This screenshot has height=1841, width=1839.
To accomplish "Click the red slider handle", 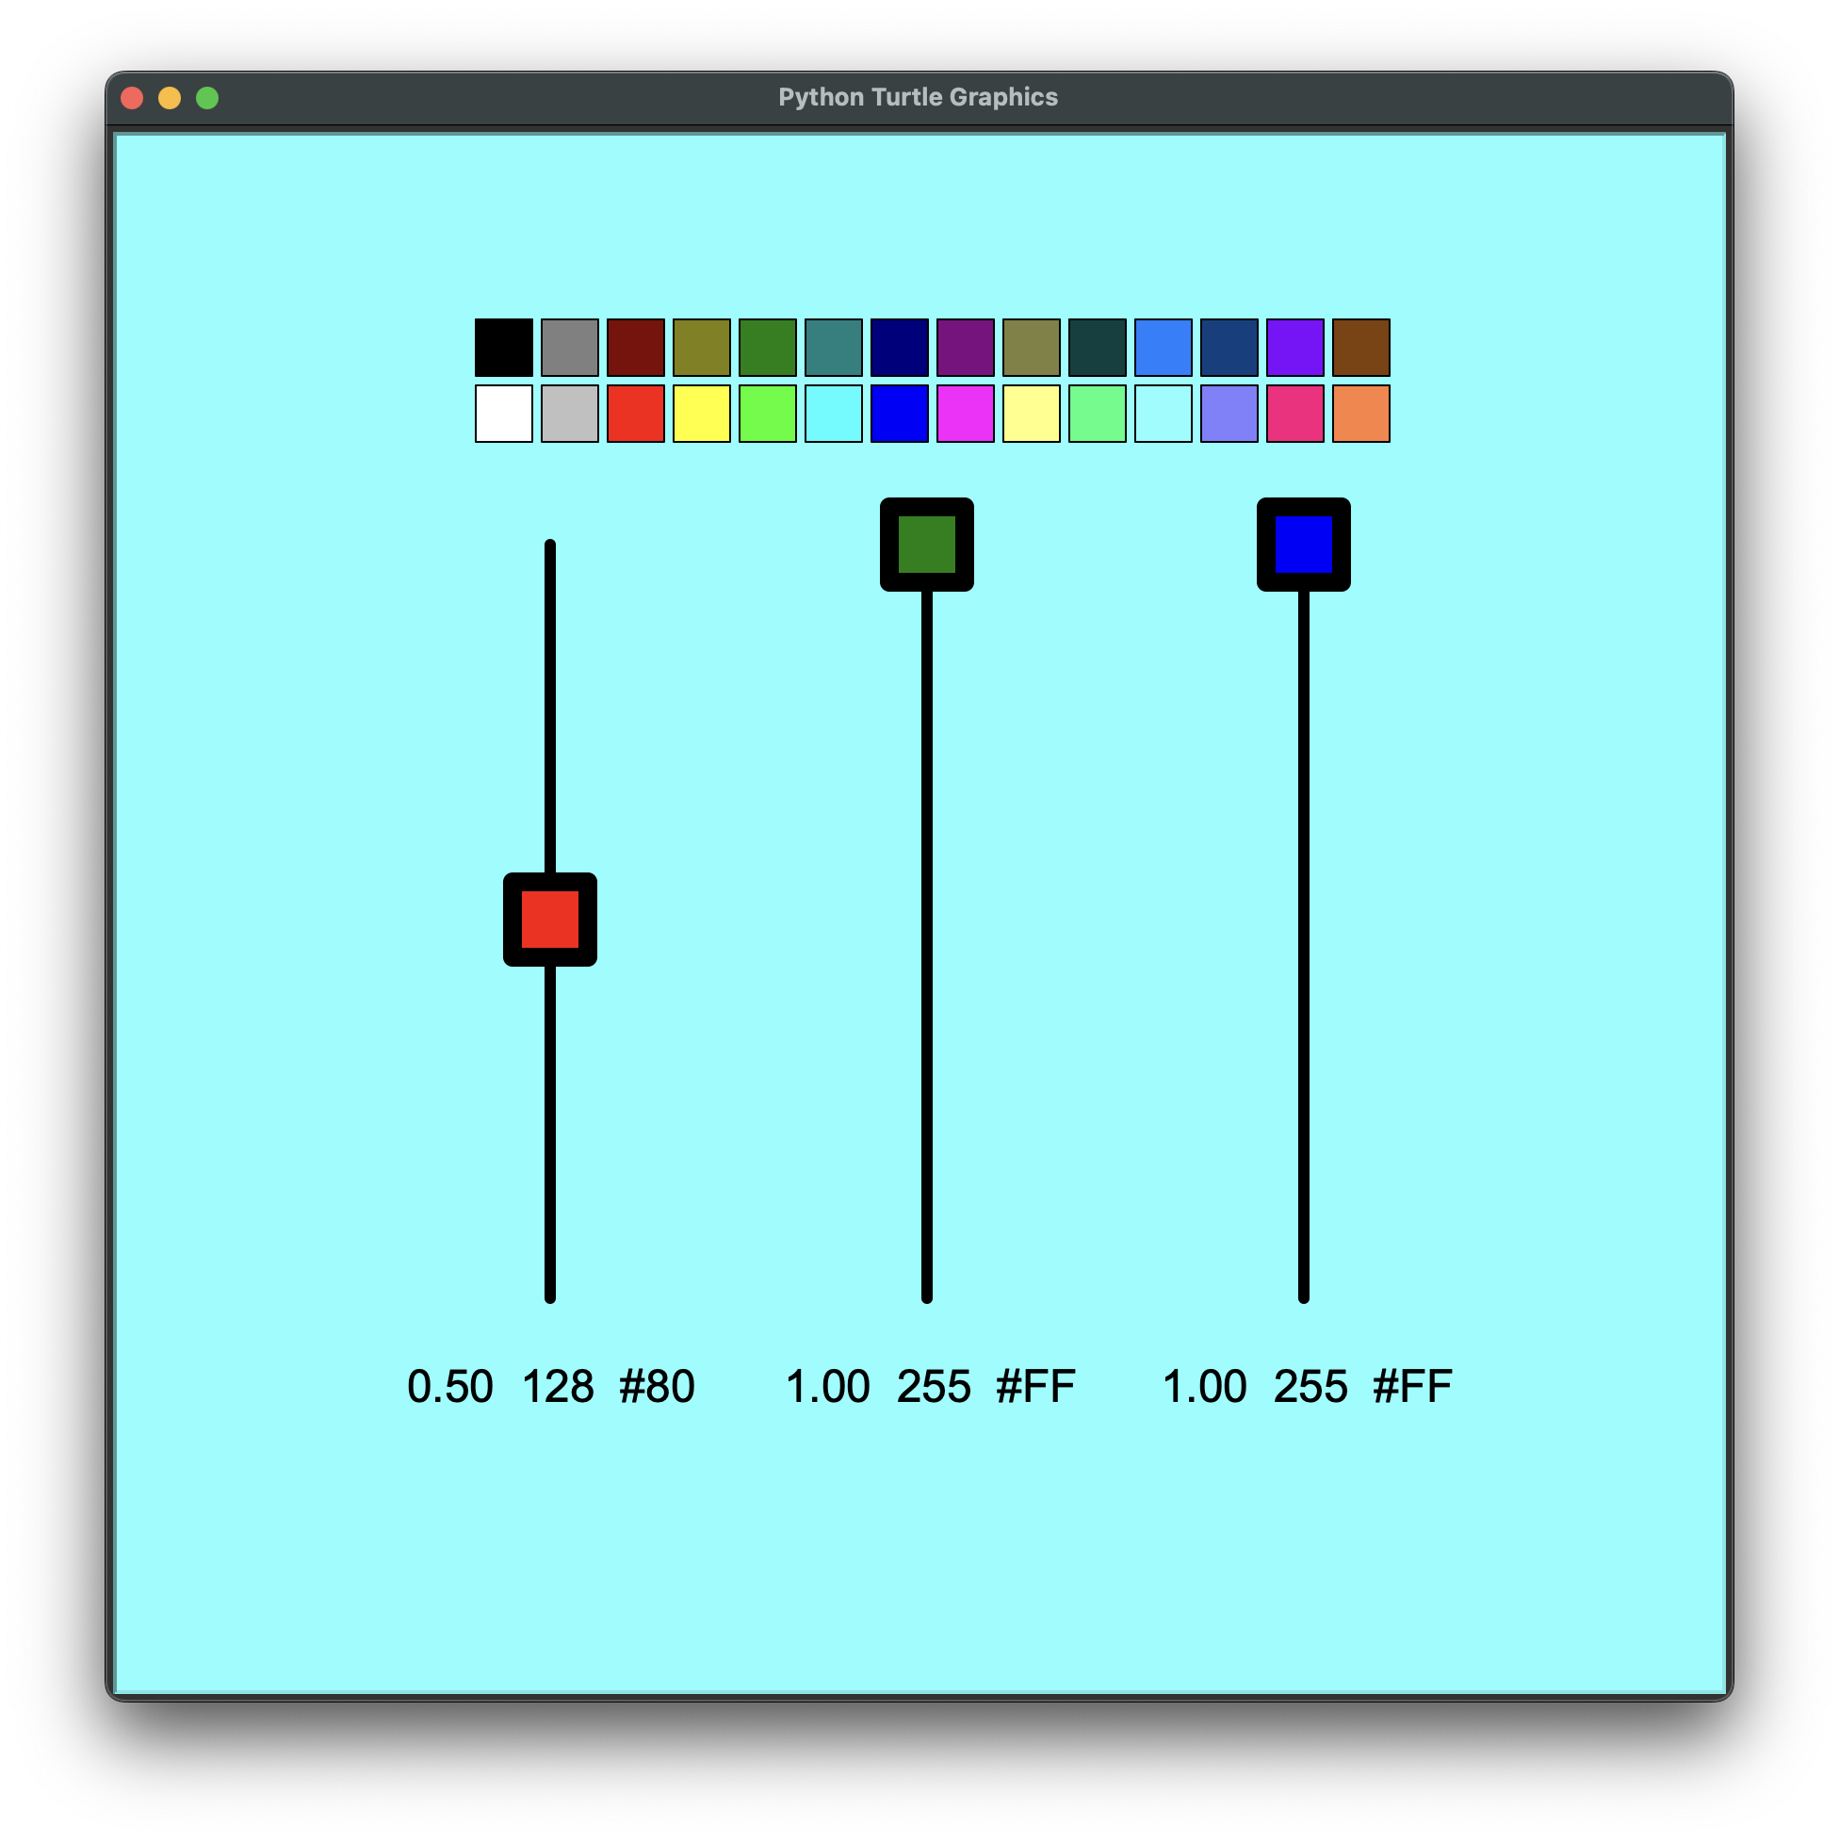I will pyautogui.click(x=550, y=920).
